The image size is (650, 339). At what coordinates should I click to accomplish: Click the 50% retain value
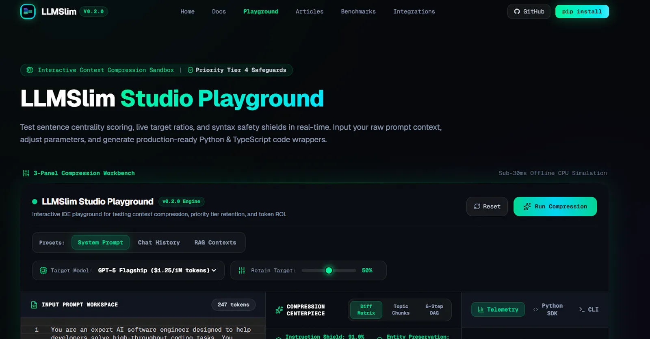pos(367,270)
